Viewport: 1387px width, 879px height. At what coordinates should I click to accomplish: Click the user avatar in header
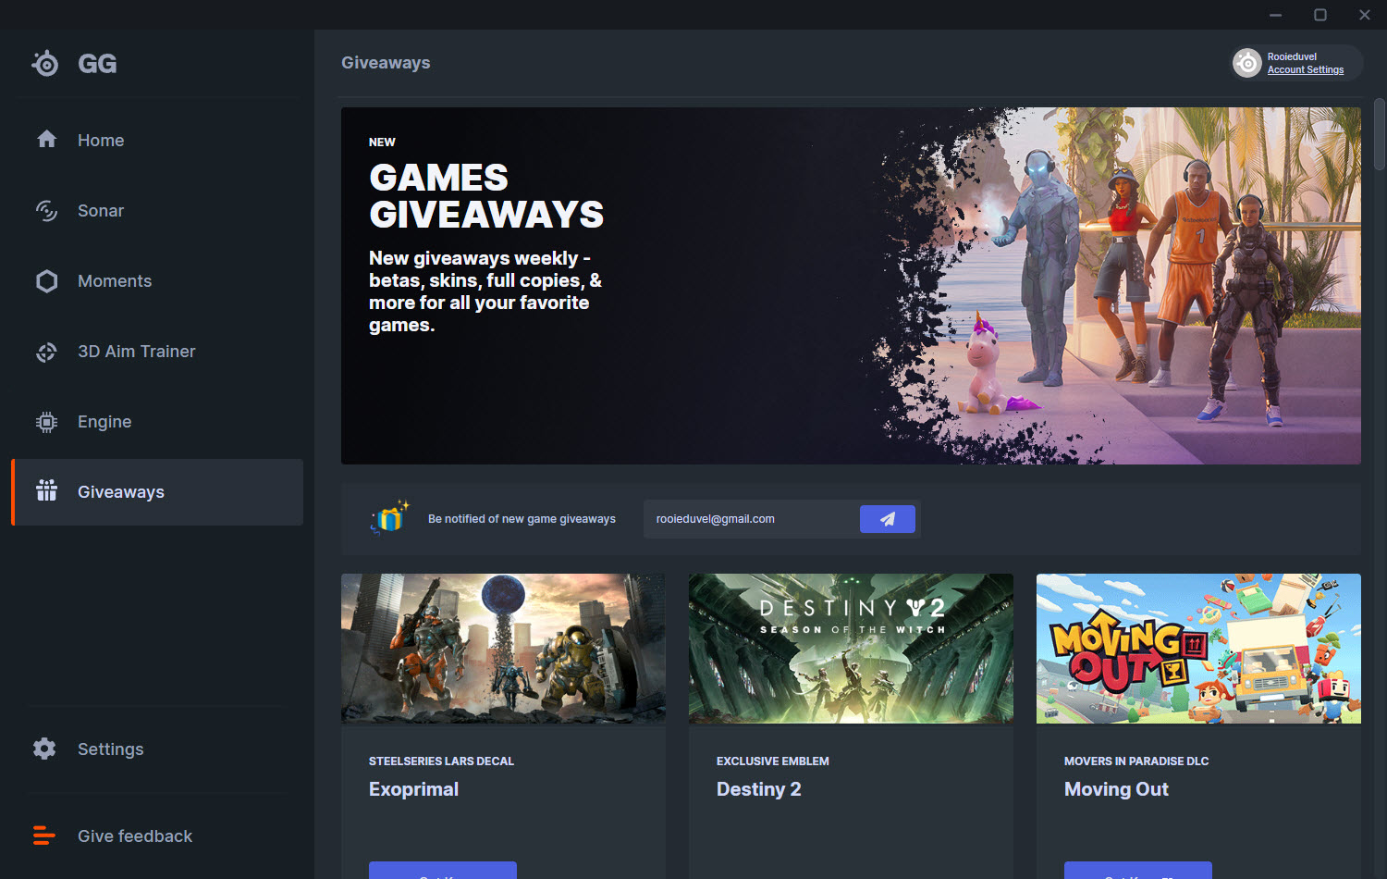1247,63
